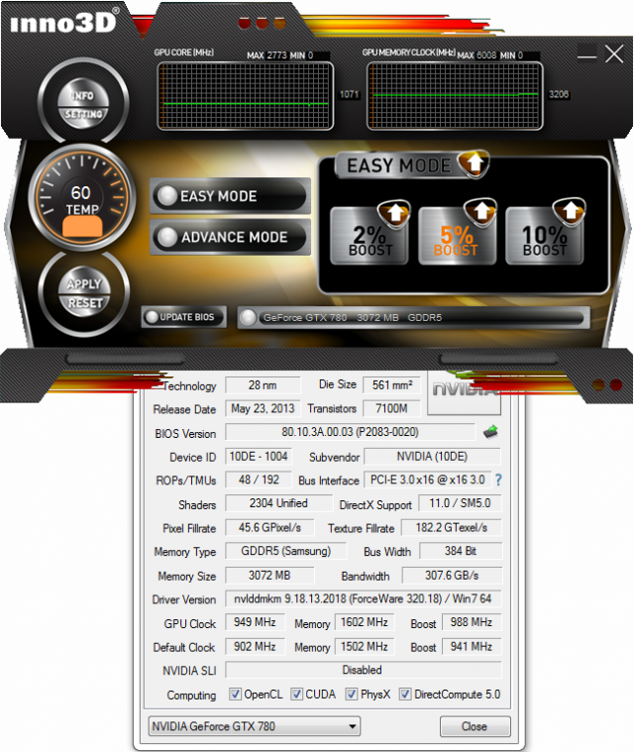Click the Memory Size value 3072 MB
The width and height of the screenshot is (634, 752).
[x=269, y=575]
